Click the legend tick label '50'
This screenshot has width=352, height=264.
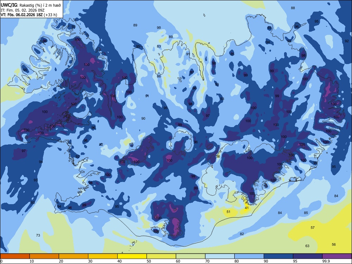tap(149, 261)
